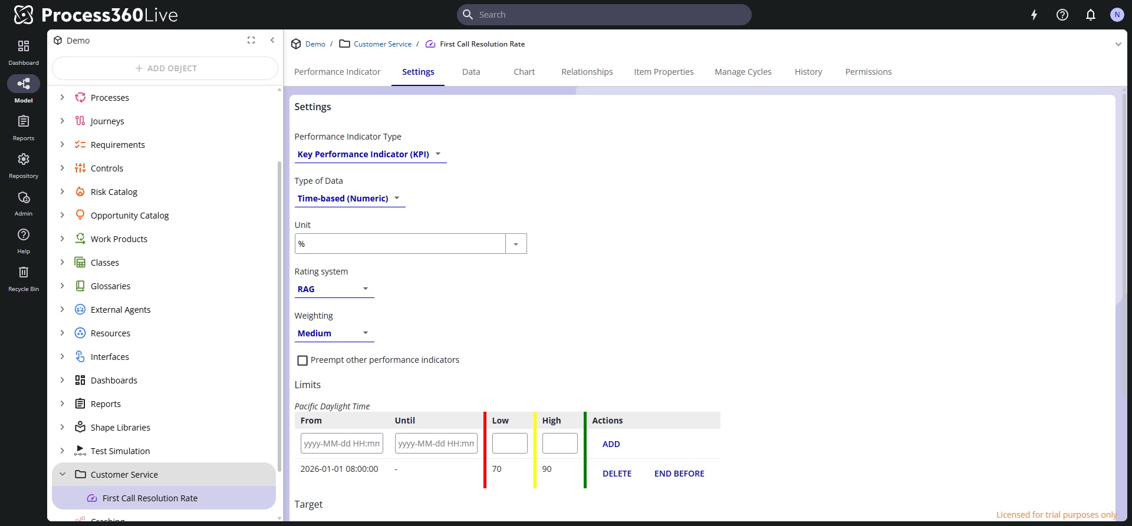
Task: Click ADD in the limits Actions column
Action: (x=611, y=444)
